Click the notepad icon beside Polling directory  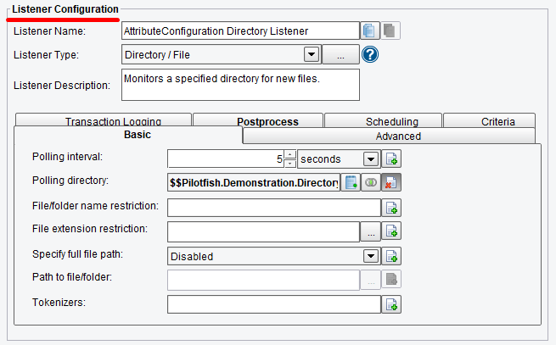click(x=351, y=182)
